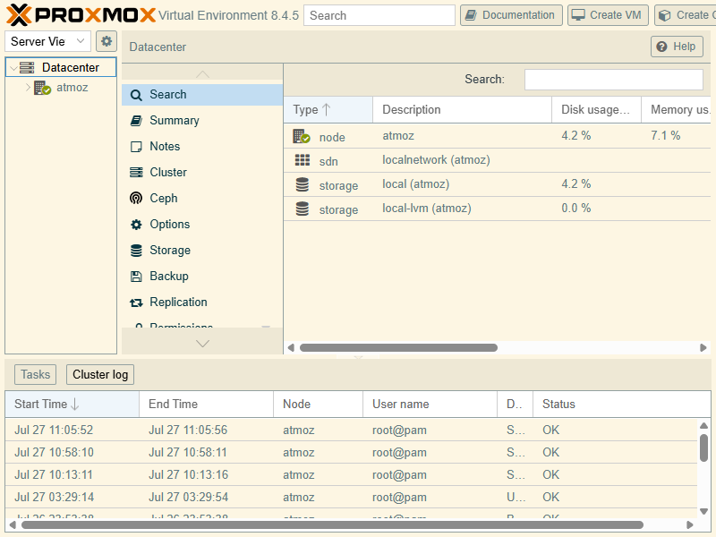Focus the top global Search field
The height and width of the screenshot is (537, 716).
pyautogui.click(x=379, y=15)
